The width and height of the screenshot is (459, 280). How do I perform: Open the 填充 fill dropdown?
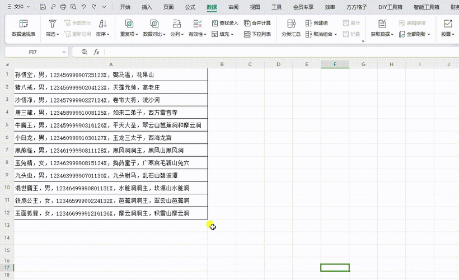222,34
